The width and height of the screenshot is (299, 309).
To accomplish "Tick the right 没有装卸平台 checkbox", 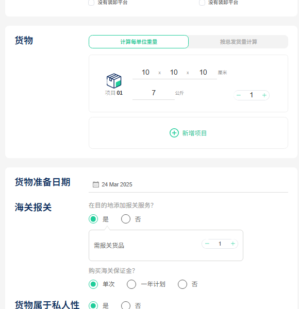I will tap(202, 3).
